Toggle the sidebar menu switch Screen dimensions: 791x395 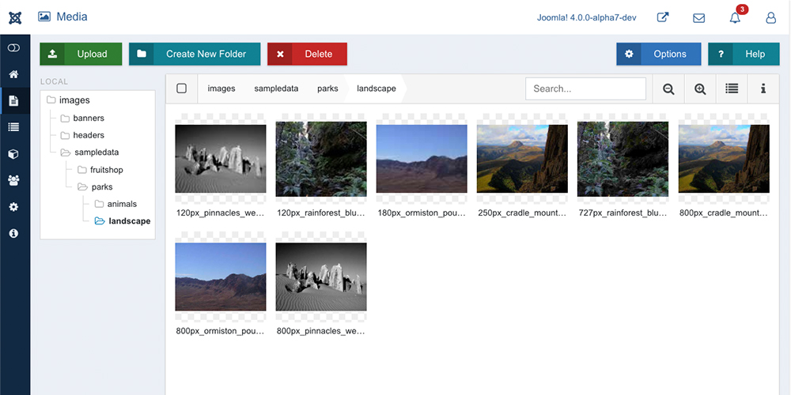(13, 48)
